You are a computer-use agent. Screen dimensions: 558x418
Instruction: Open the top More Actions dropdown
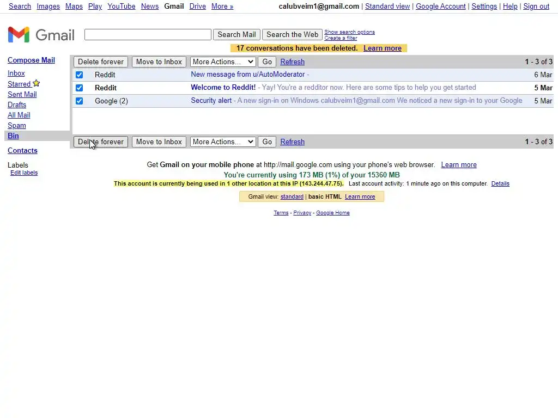click(223, 62)
